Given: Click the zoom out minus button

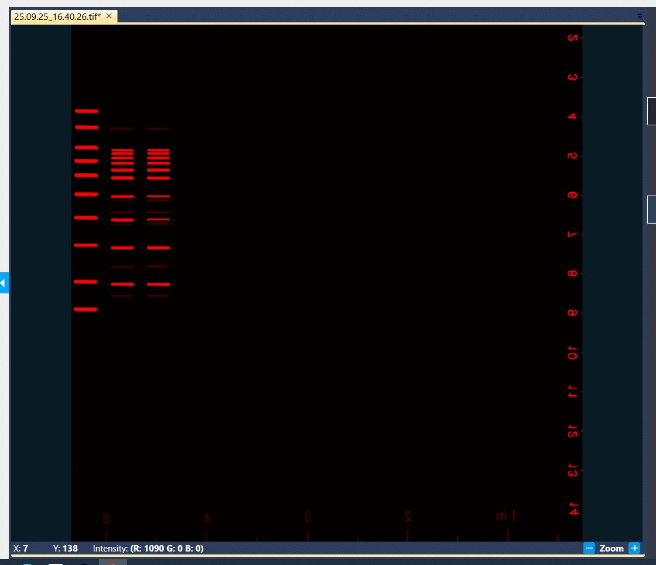Looking at the screenshot, I should (589, 549).
